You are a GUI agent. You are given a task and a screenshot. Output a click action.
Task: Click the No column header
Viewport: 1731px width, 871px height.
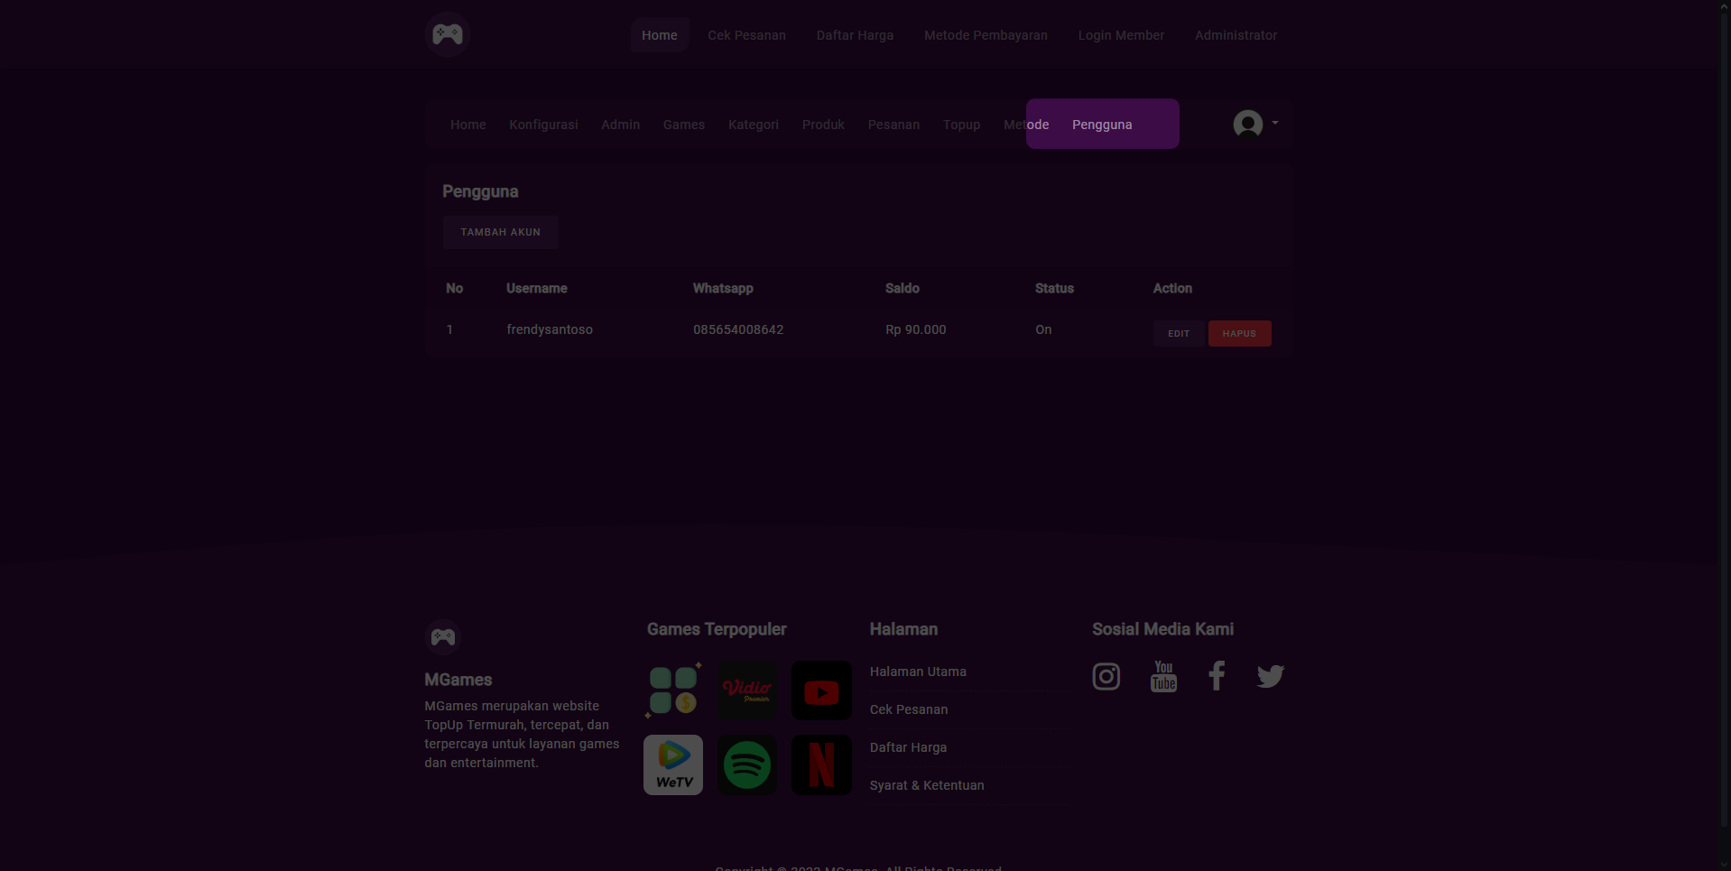[x=454, y=288]
